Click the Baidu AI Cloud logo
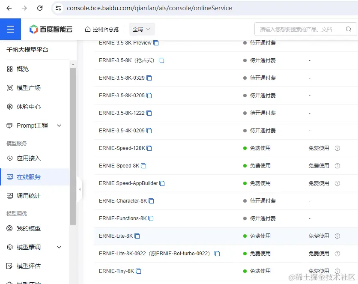The image size is (358, 284). click(x=51, y=29)
